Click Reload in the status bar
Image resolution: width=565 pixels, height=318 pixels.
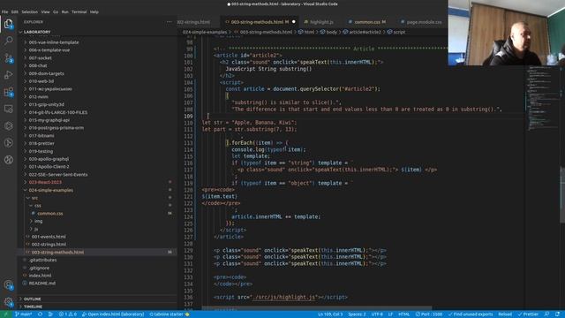pos(505,314)
